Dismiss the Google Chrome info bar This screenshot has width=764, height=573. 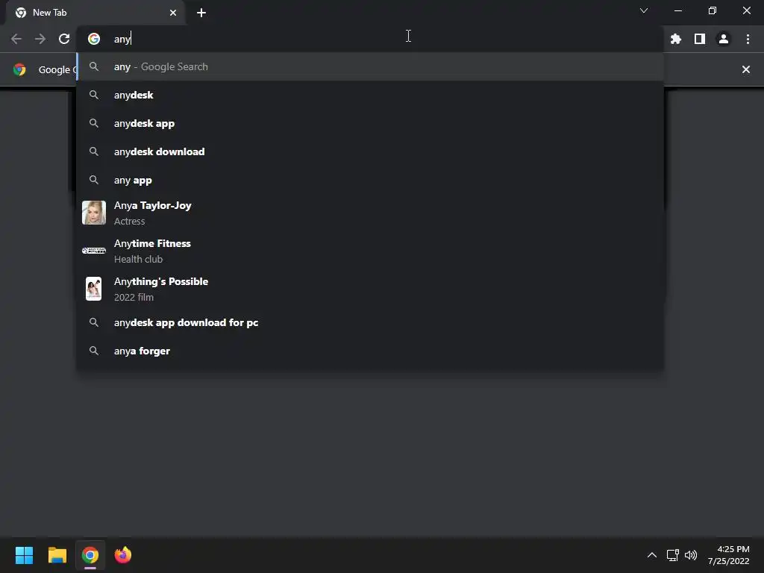coord(745,69)
